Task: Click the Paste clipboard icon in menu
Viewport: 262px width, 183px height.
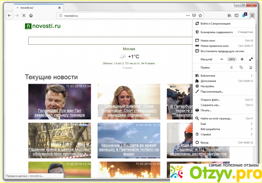Action: coord(251,68)
